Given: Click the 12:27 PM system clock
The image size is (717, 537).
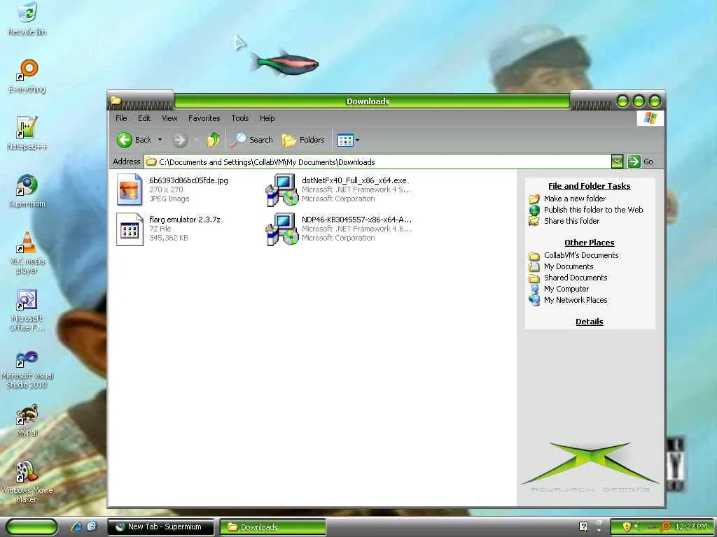Looking at the screenshot, I should 691,527.
